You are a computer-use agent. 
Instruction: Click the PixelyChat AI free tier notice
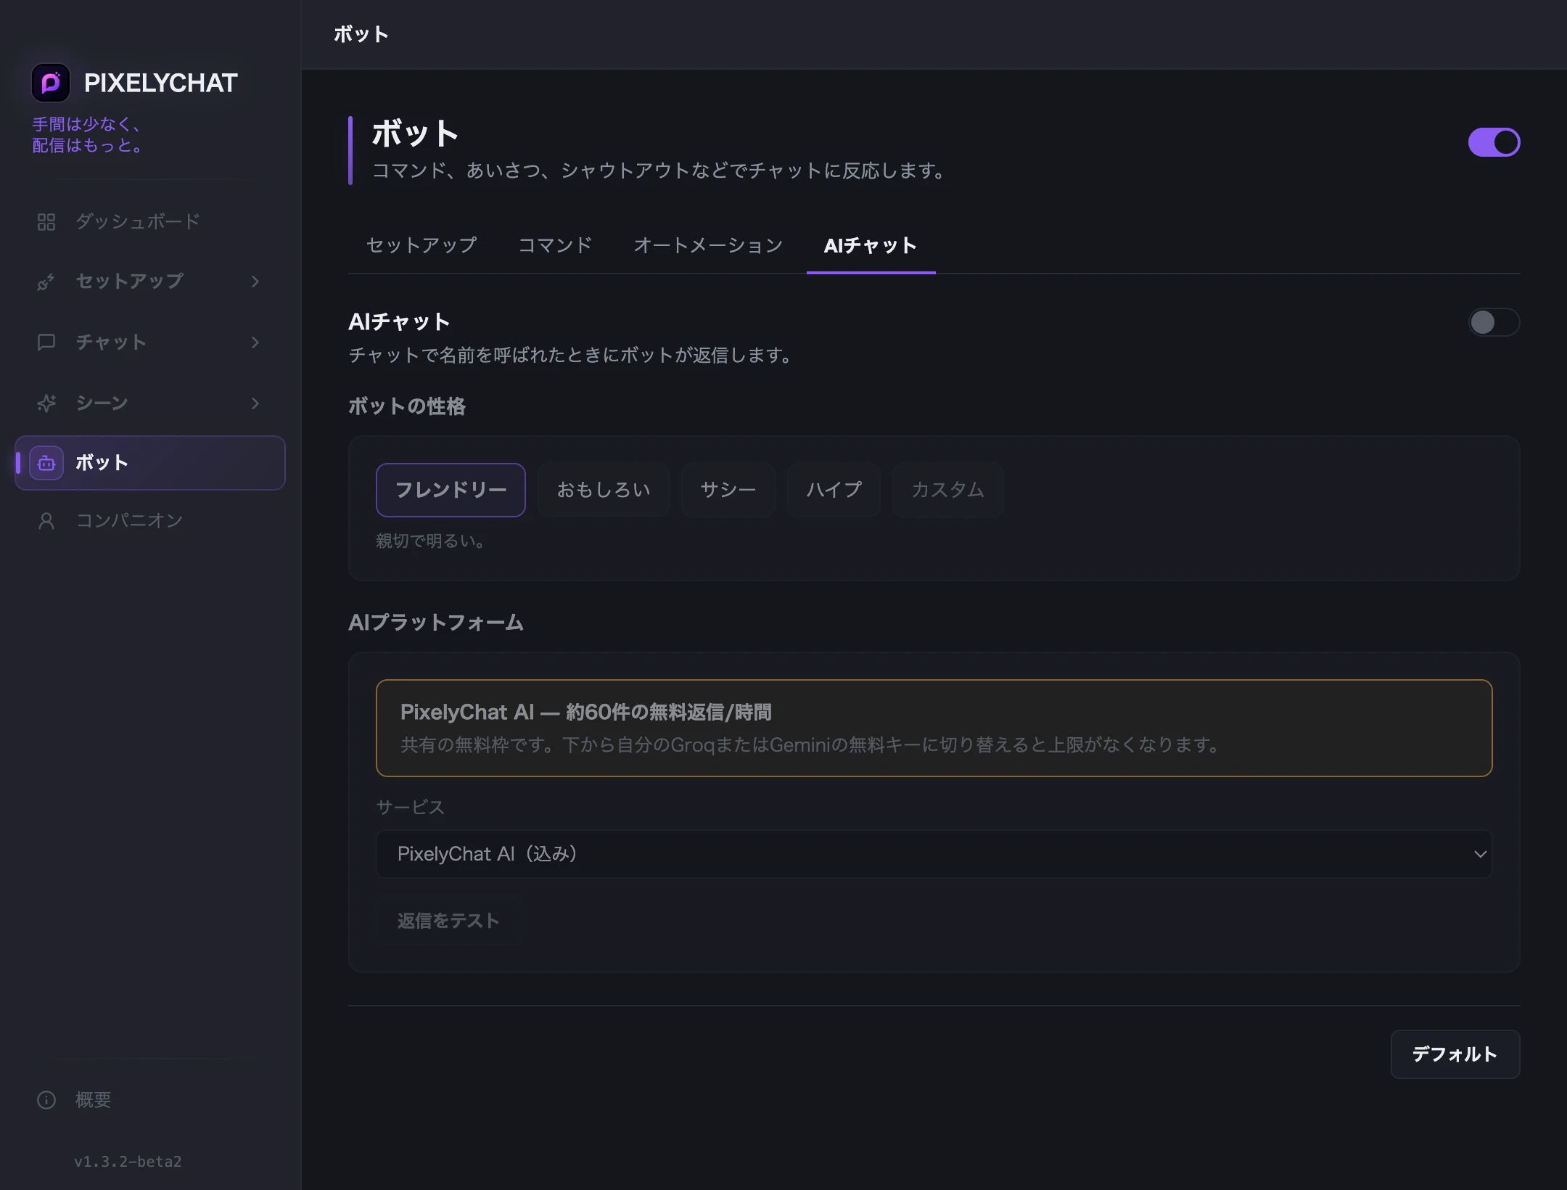click(x=934, y=728)
